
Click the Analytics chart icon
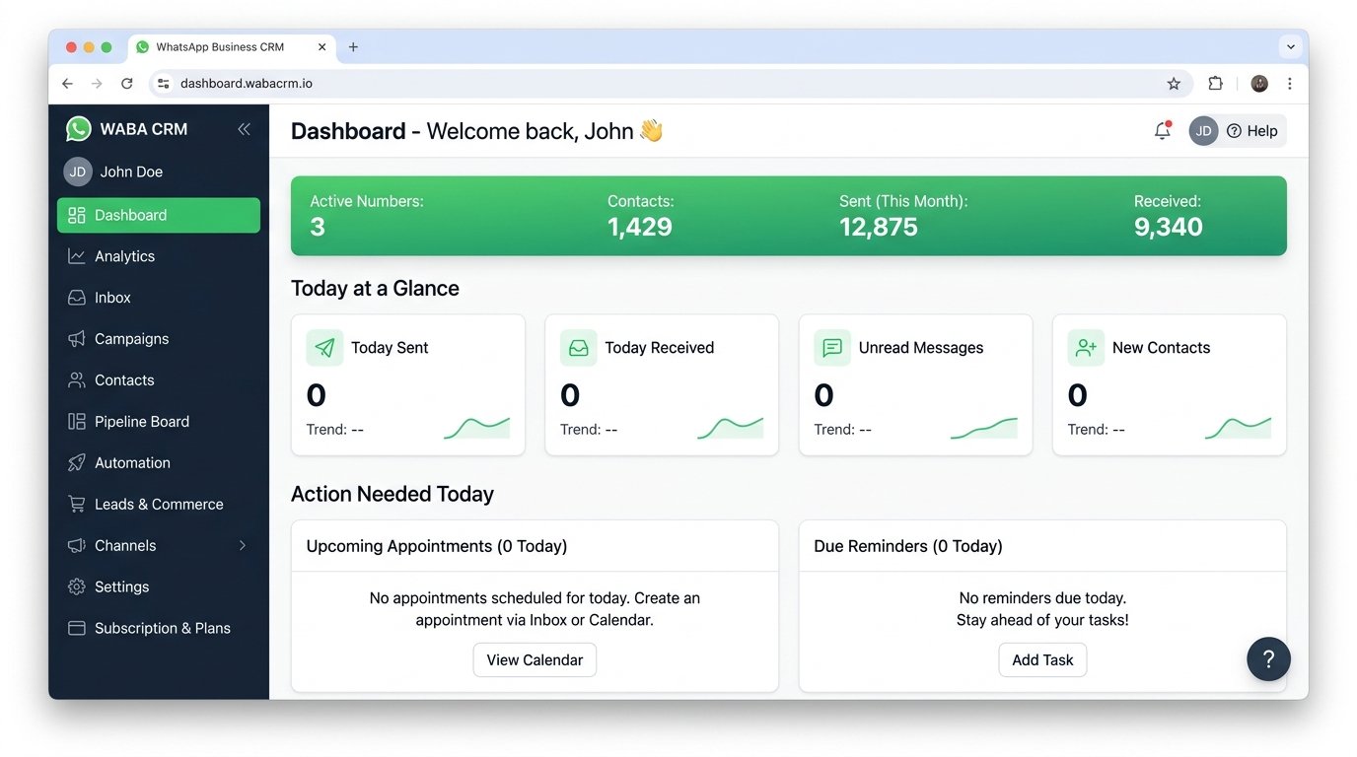pos(76,256)
